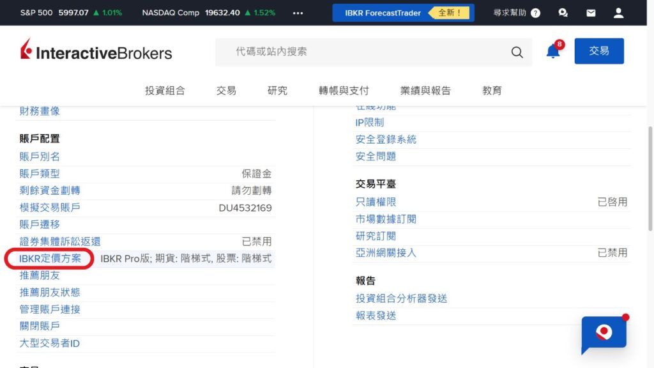Click the help question mark beside 尋求幫助
654x368 pixels.
click(534, 12)
